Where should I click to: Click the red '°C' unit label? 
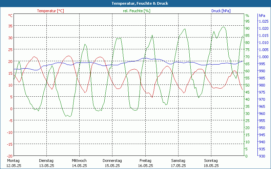11,16
